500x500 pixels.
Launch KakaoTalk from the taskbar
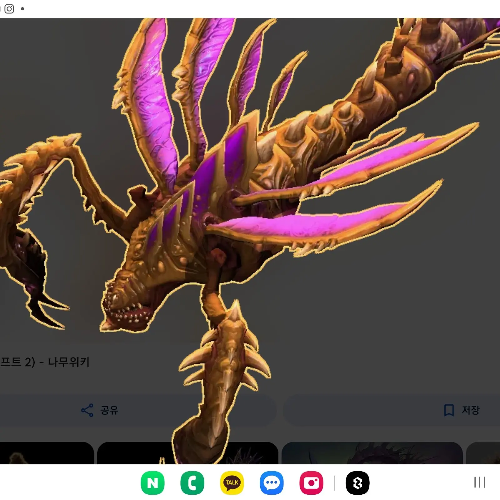[232, 483]
